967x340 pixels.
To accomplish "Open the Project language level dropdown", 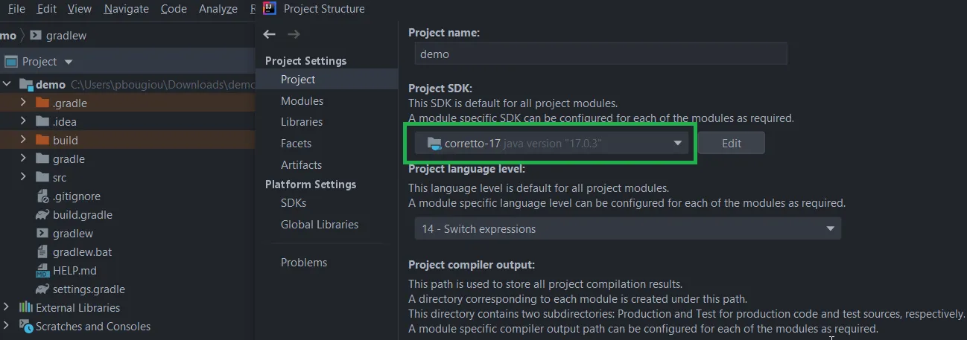I will [x=627, y=229].
